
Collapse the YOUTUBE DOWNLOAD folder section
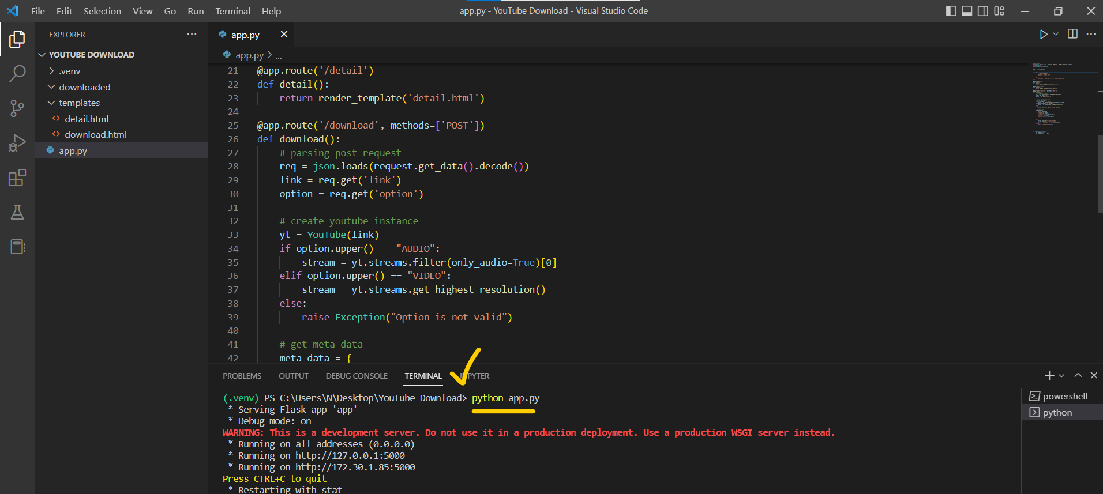[x=121, y=55]
